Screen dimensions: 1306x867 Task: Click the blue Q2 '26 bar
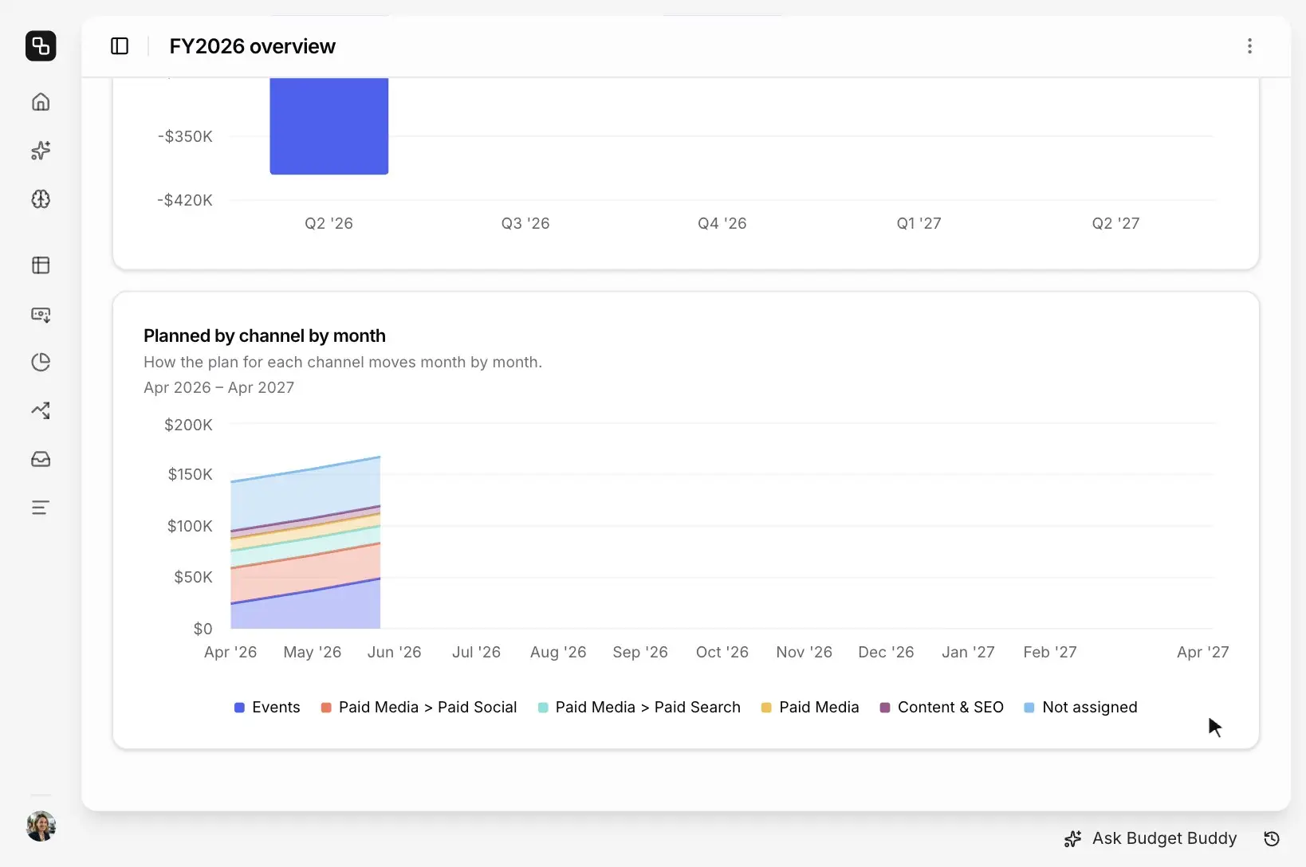329,126
